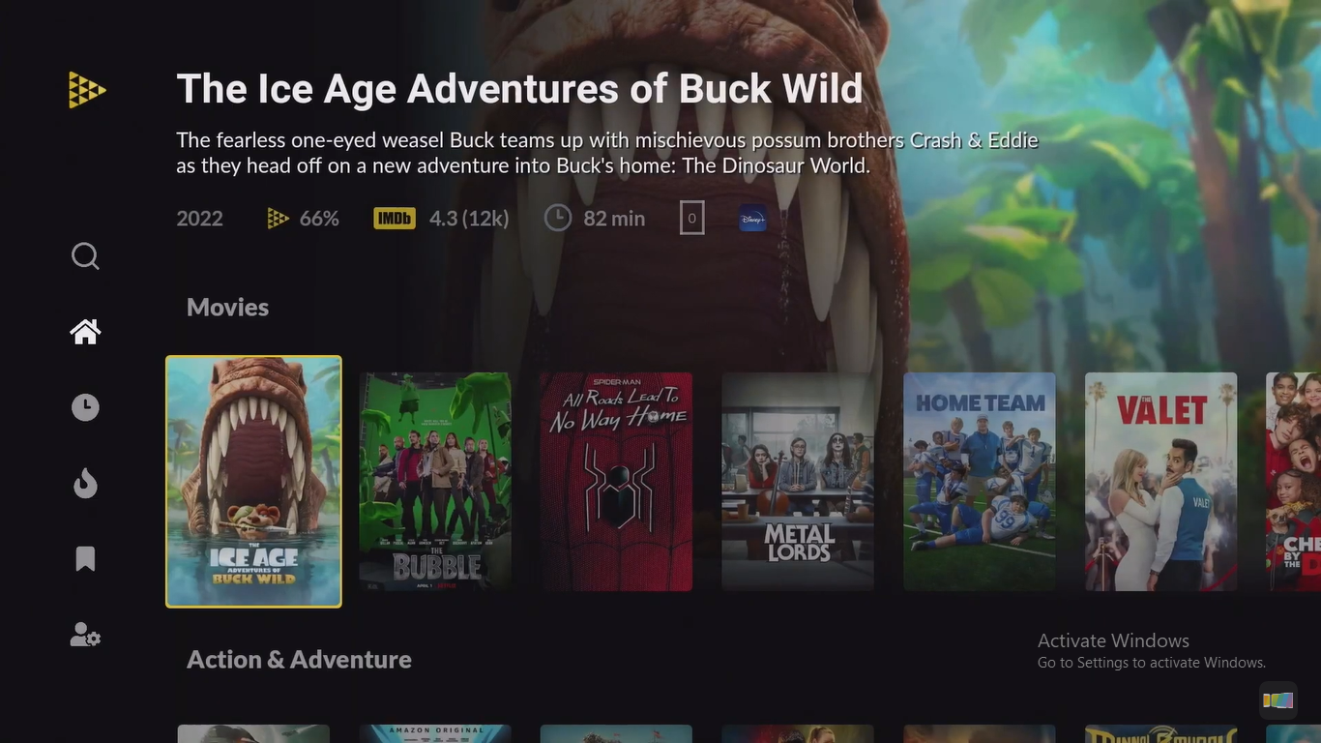Select the Home icon in sidebar
This screenshot has width=1321, height=743.
point(85,332)
